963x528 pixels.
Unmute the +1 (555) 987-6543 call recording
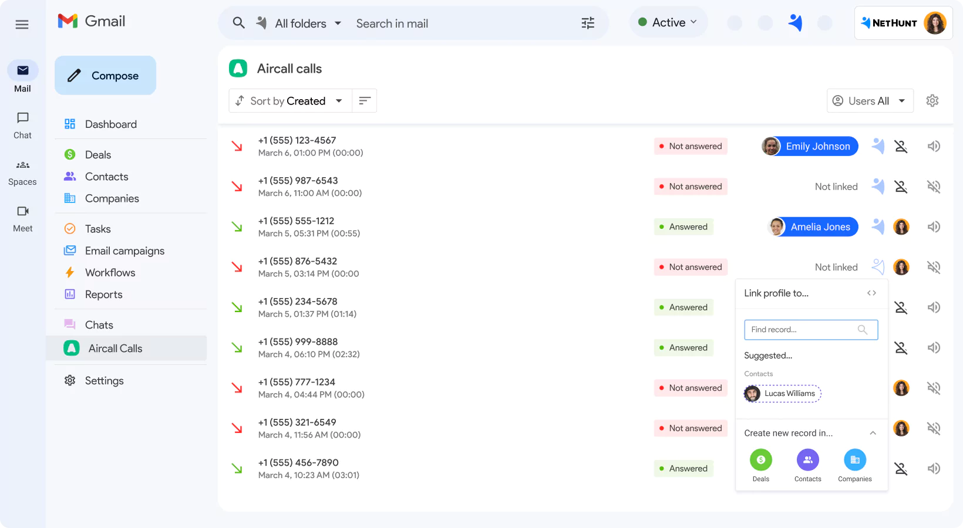click(934, 186)
